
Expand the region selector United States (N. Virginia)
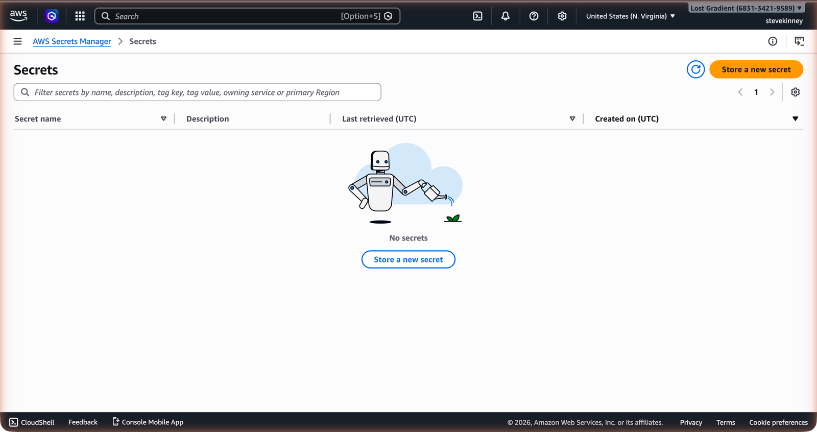[631, 16]
